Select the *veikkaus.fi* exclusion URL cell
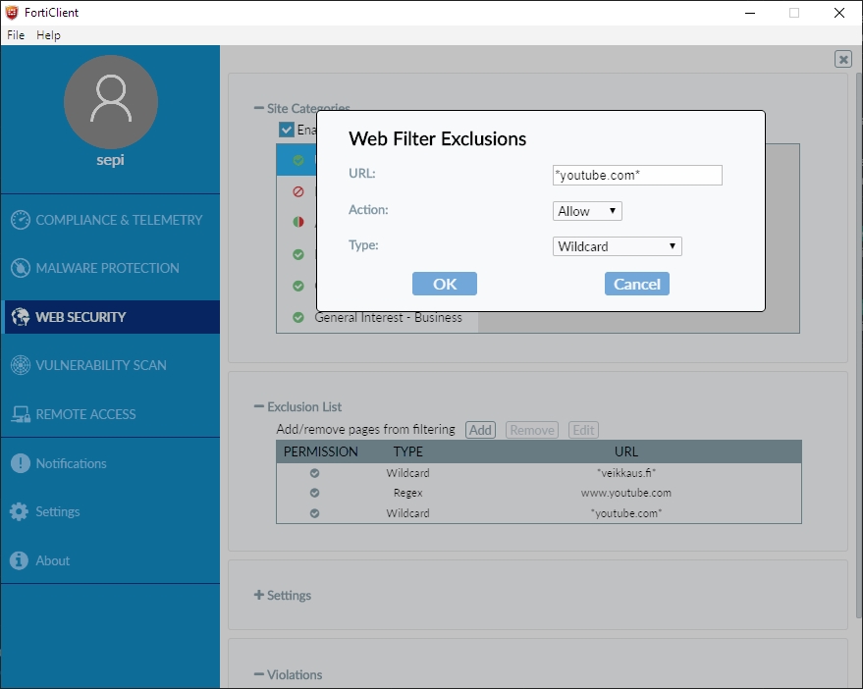The image size is (863, 689). [x=626, y=473]
